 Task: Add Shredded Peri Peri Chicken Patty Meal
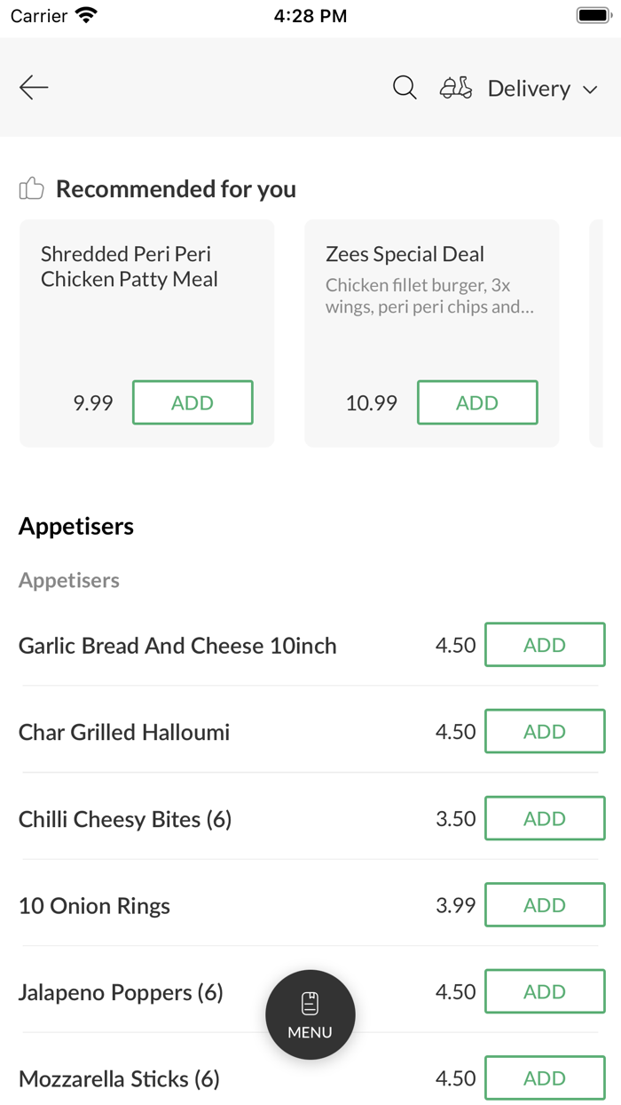click(x=193, y=402)
